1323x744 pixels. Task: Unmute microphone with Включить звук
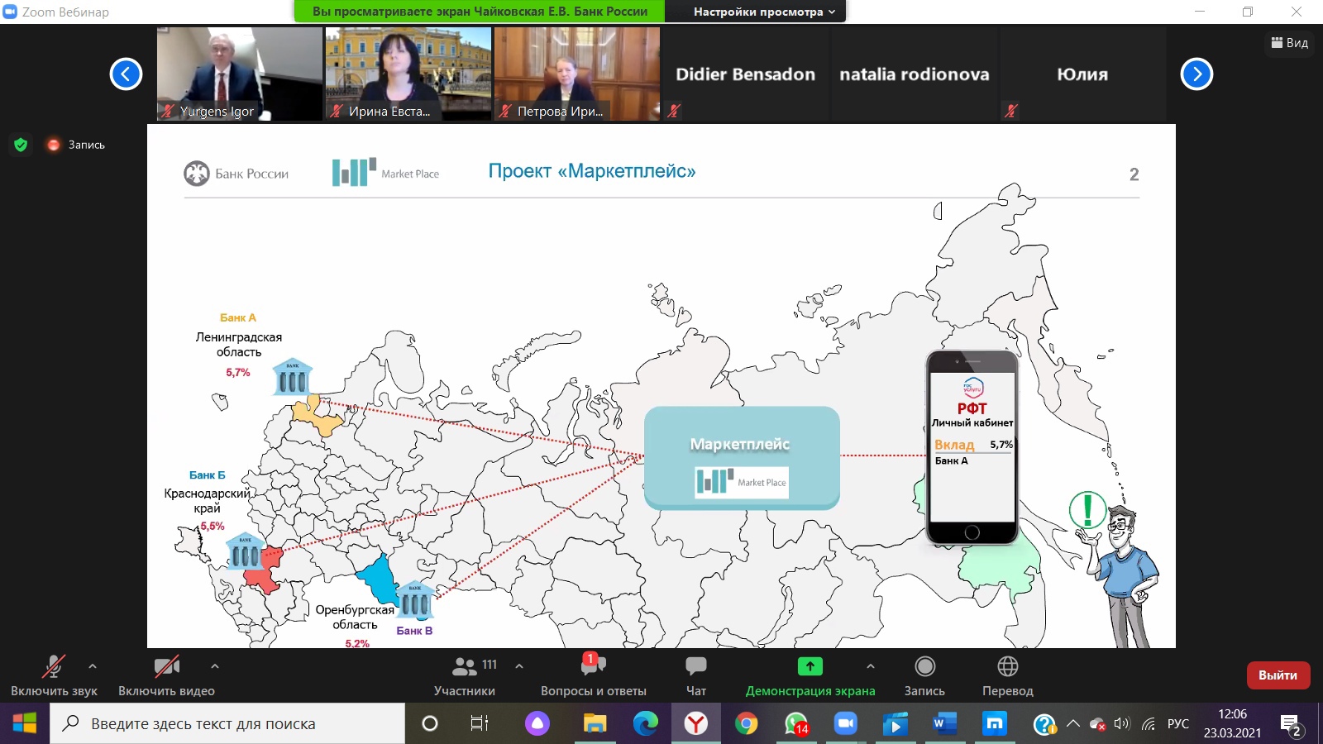[54, 668]
